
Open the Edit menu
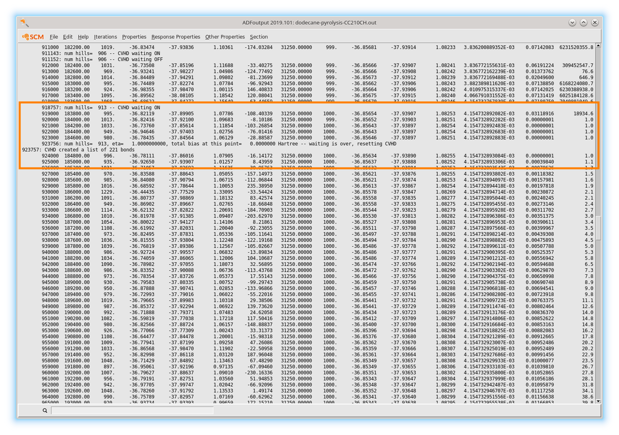68,37
